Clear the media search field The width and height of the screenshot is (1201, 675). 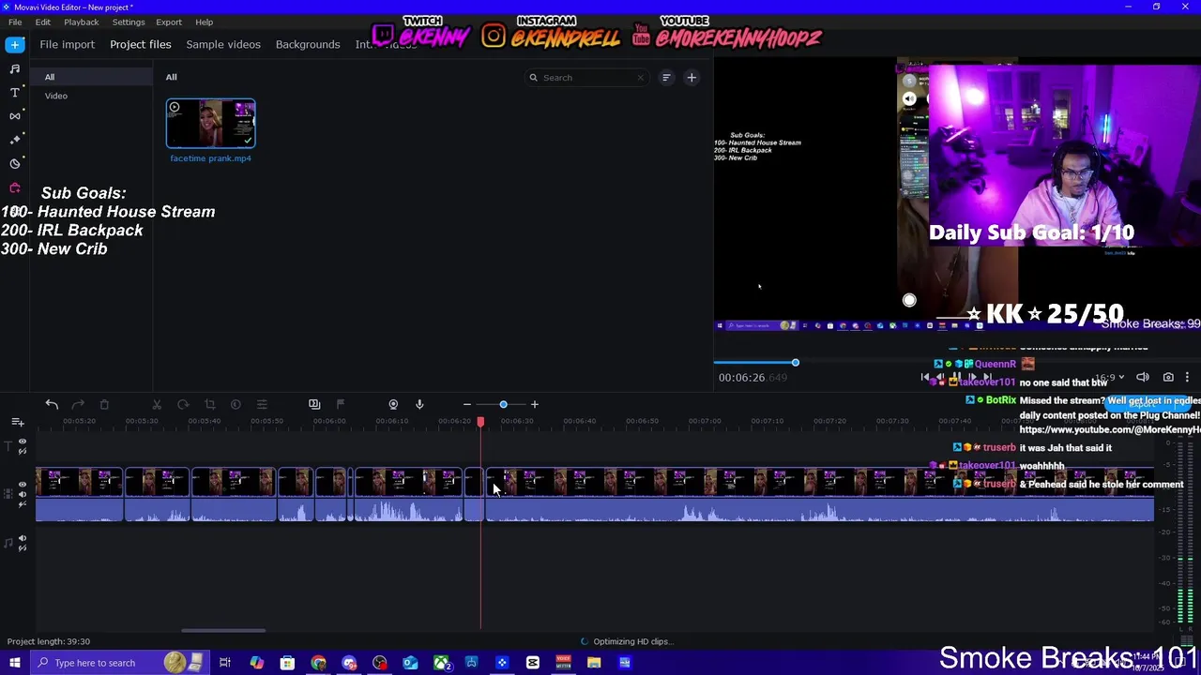tap(641, 78)
